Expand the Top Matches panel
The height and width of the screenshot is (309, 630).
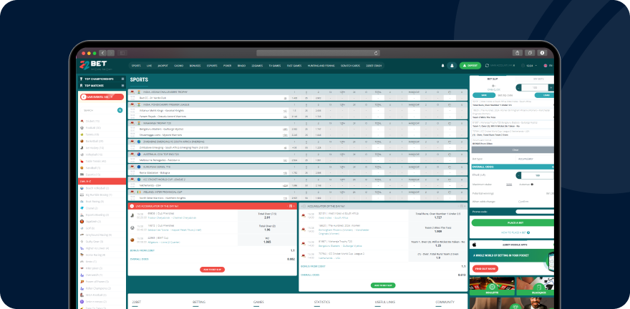click(122, 86)
